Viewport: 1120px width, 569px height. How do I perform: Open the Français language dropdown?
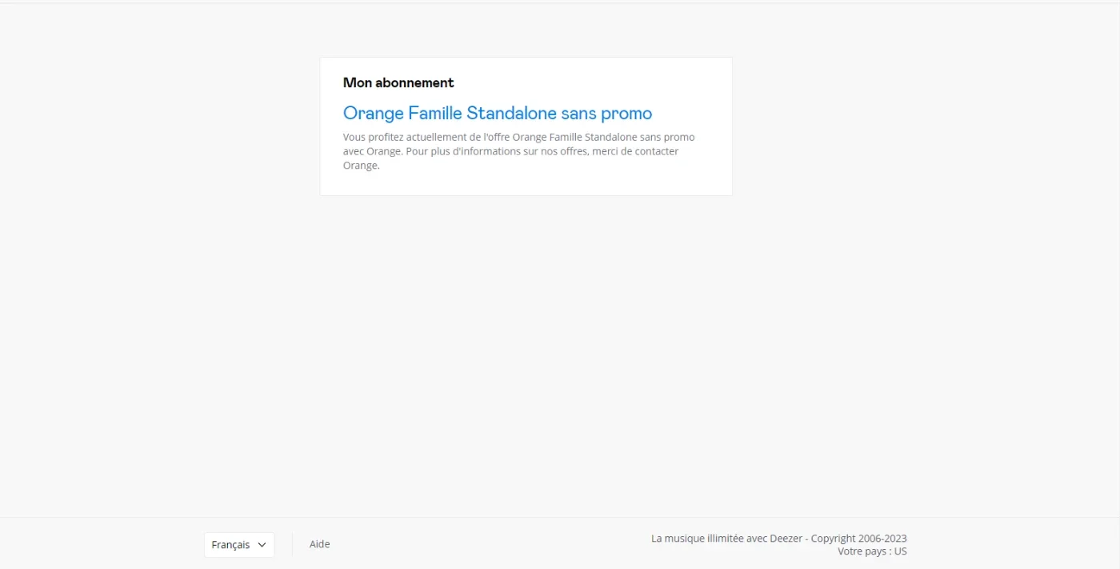pyautogui.click(x=239, y=545)
